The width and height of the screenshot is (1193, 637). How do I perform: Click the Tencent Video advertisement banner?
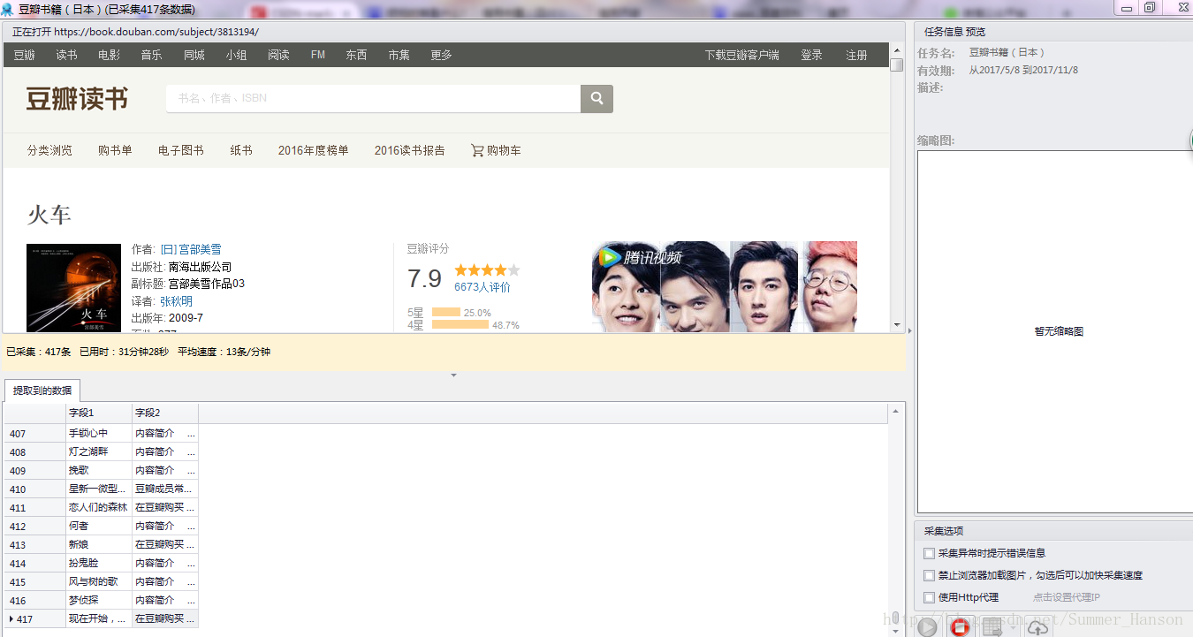tap(724, 286)
